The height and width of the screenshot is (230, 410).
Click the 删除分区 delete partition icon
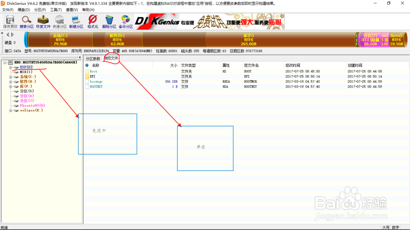pyautogui.click(x=109, y=22)
